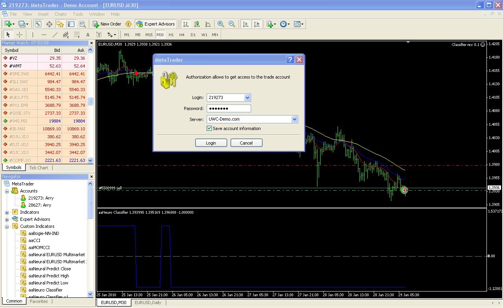Switch chart period to W1
The height and width of the screenshot is (308, 503).
(204, 35)
